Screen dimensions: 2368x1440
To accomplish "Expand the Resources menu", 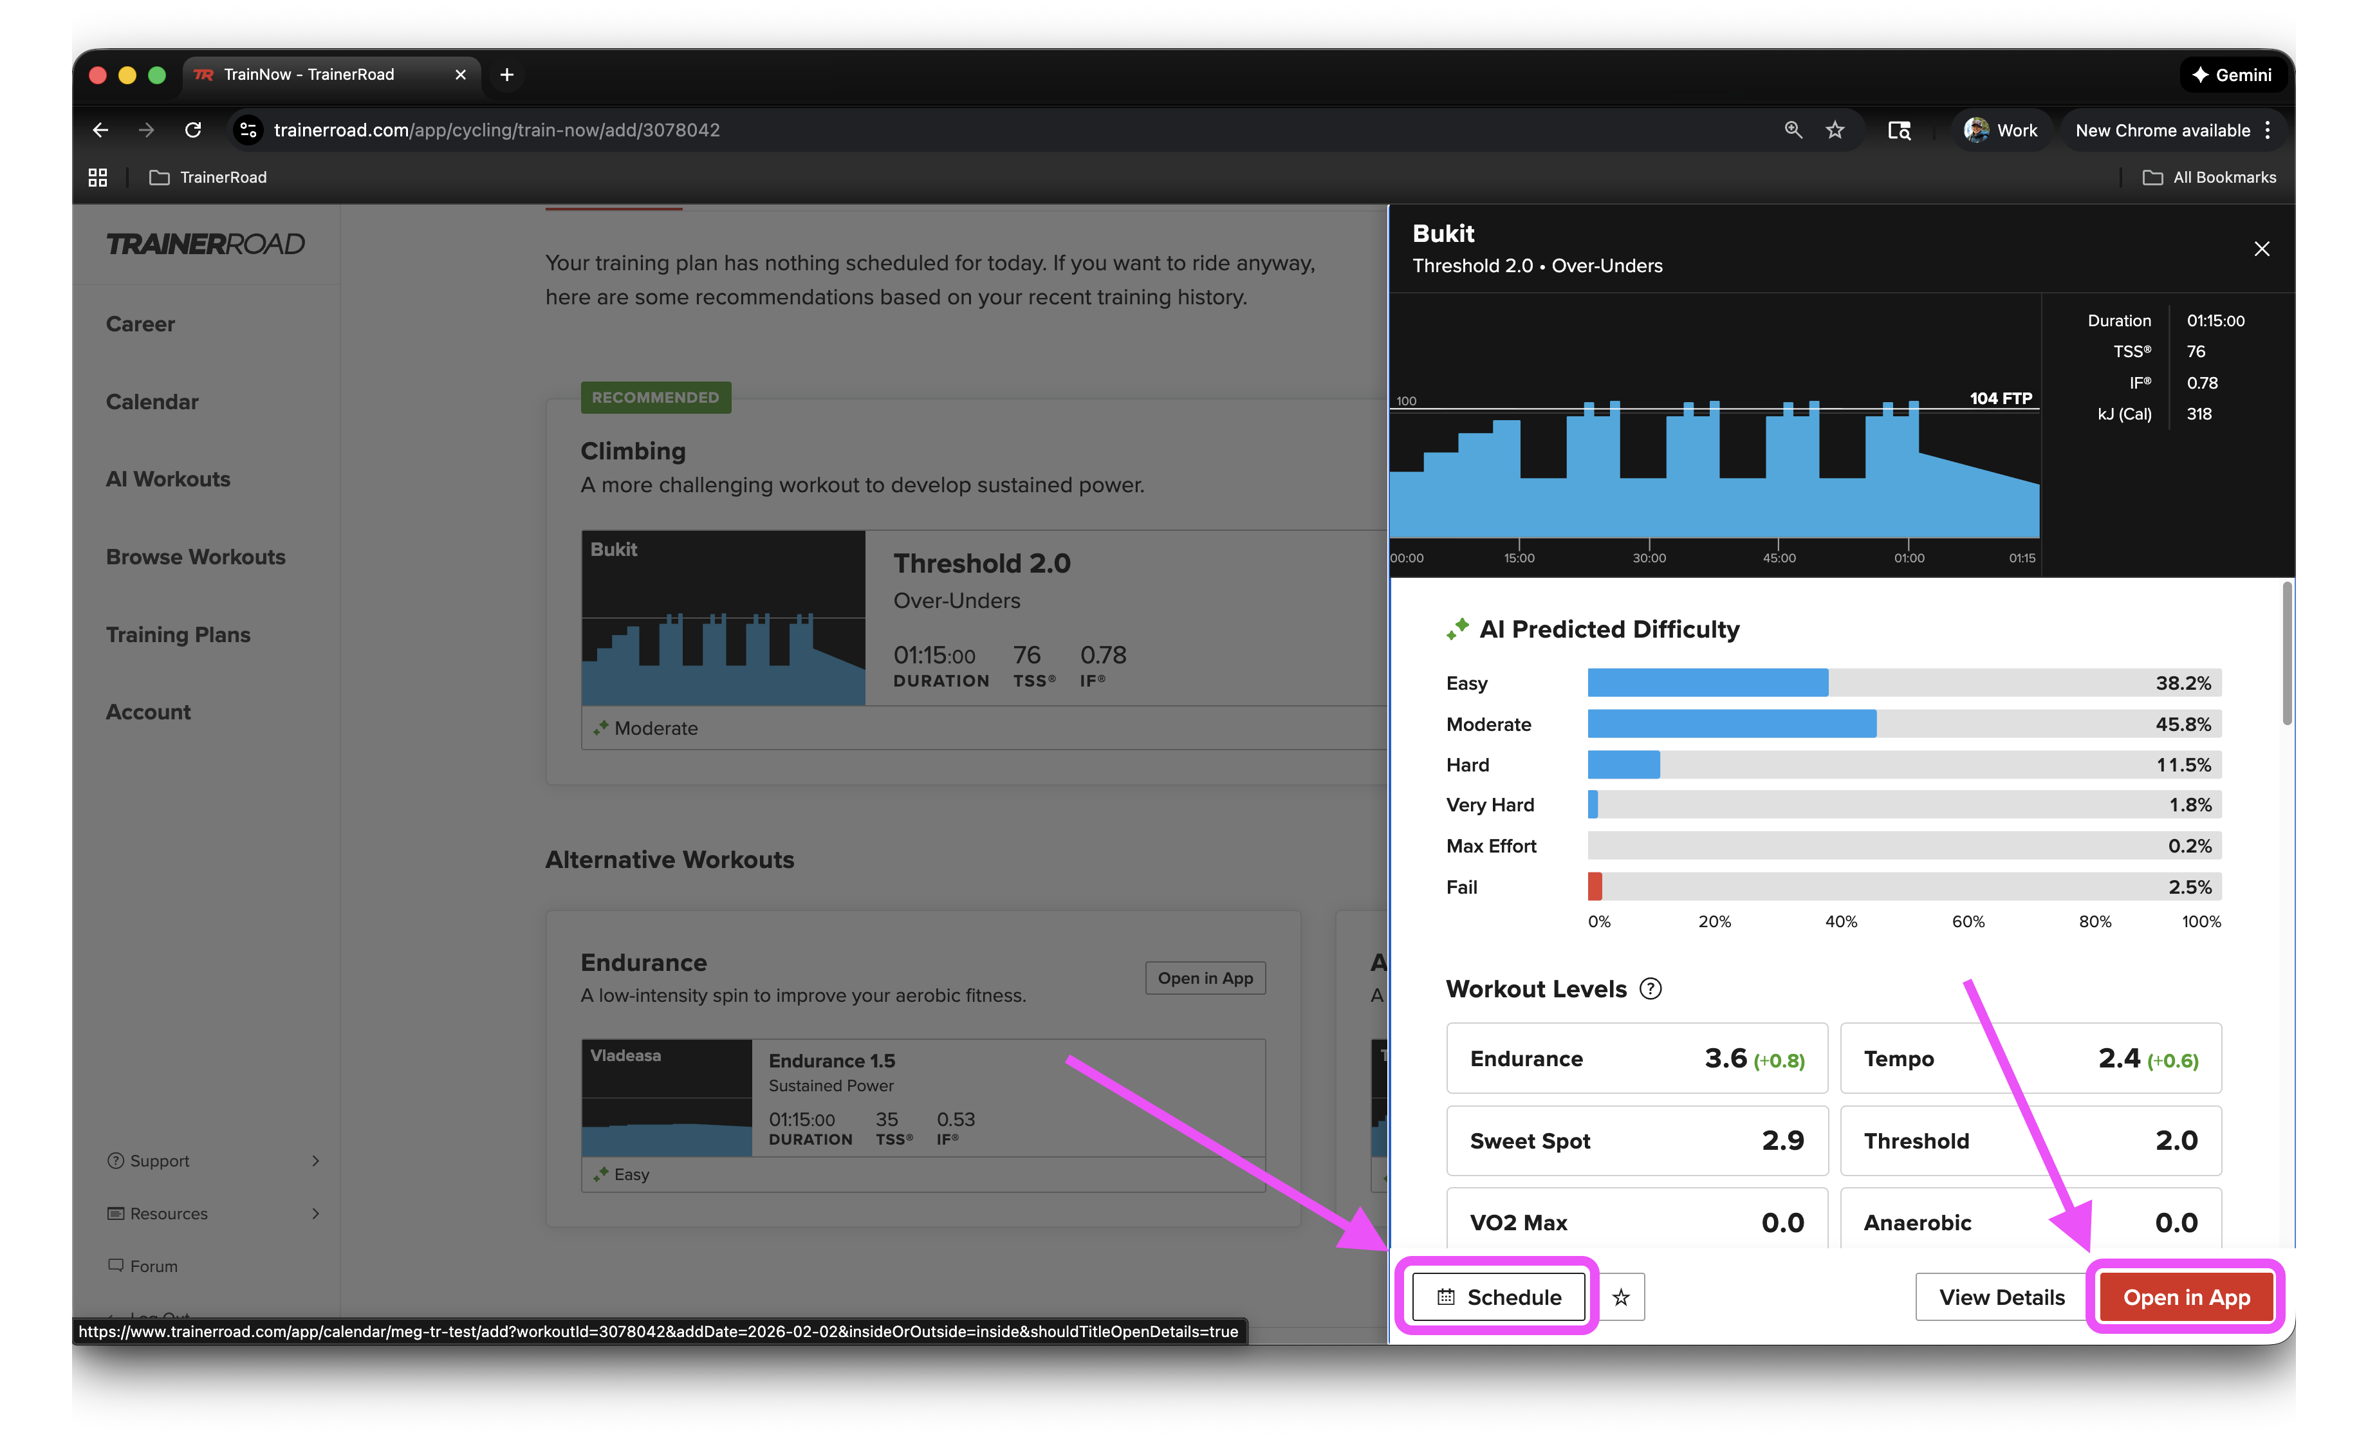I will pyautogui.click(x=212, y=1214).
